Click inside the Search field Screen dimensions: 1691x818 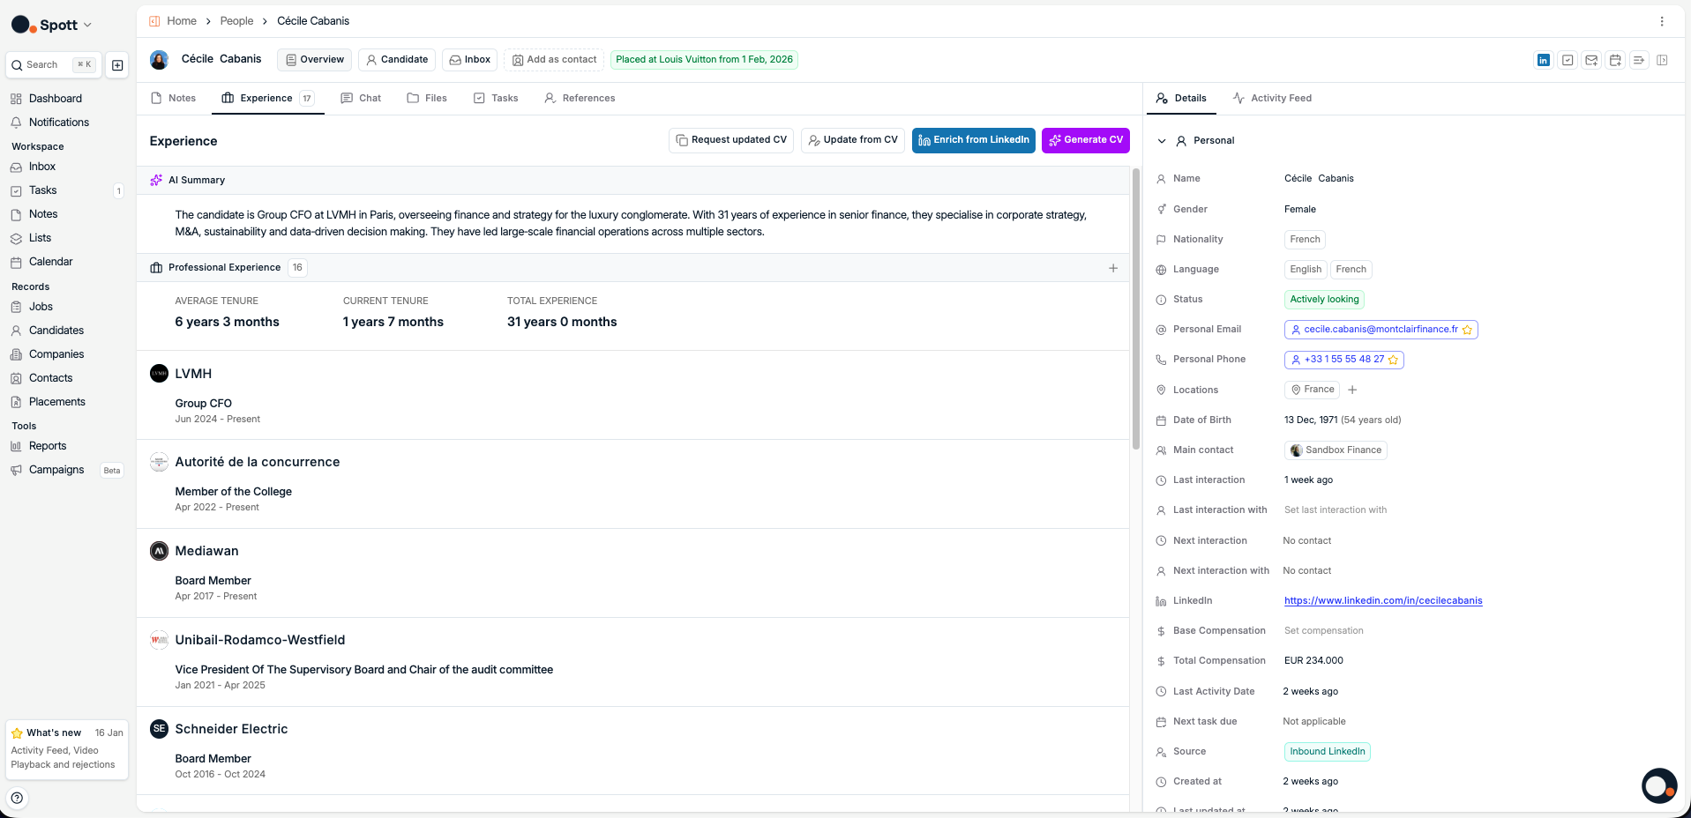pos(44,64)
